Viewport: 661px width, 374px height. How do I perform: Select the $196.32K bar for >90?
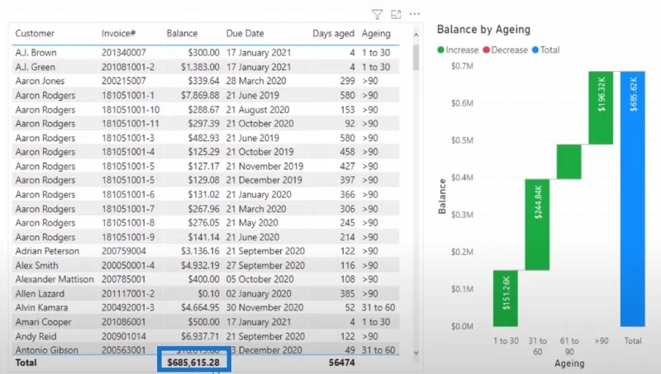click(x=601, y=108)
